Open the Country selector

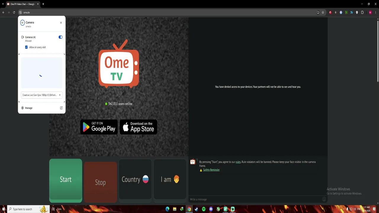click(135, 180)
